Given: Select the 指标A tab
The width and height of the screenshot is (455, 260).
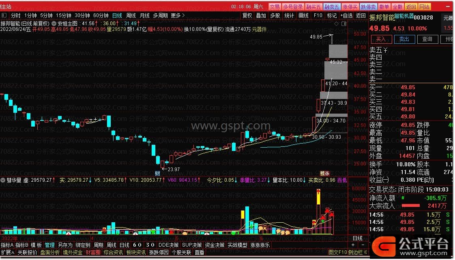Looking at the screenshot, I should click(7, 245).
